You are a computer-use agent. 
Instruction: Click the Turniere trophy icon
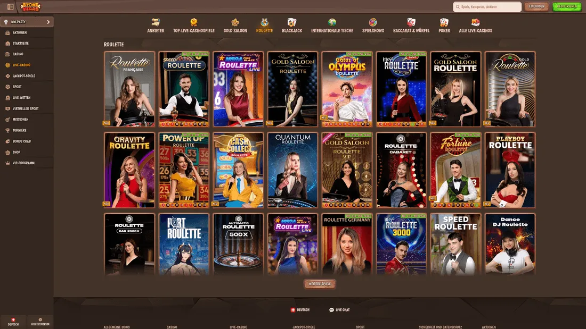coord(7,131)
